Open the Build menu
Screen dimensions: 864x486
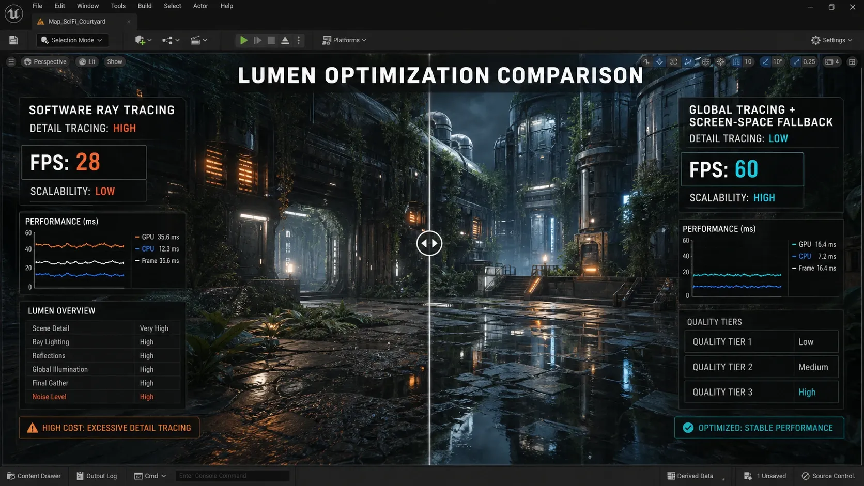(x=145, y=6)
